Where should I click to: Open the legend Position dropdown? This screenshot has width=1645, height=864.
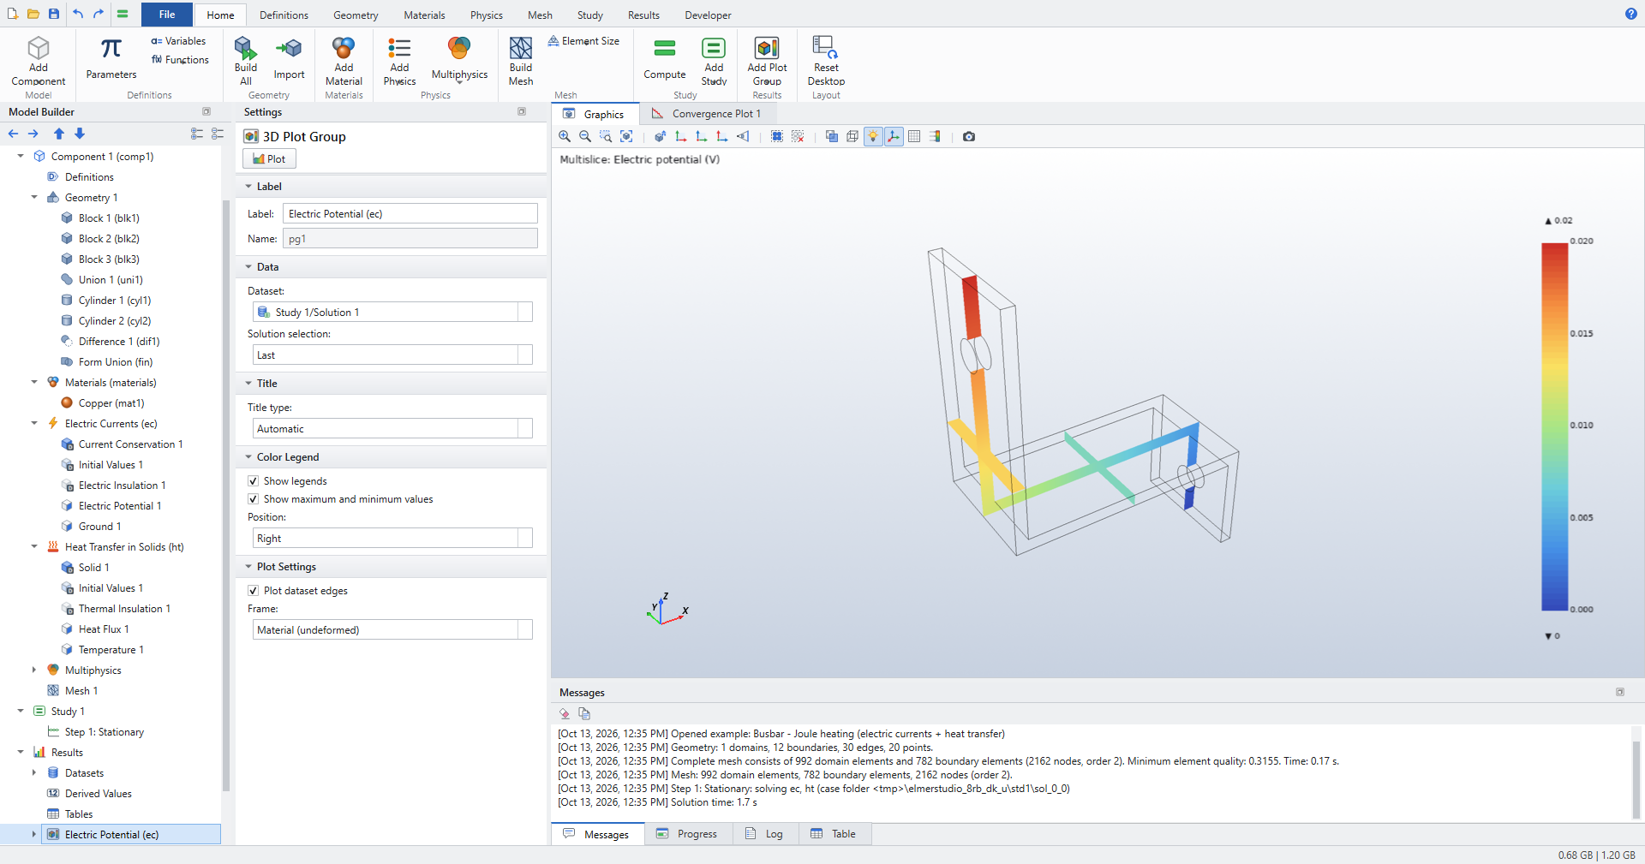pyautogui.click(x=392, y=539)
